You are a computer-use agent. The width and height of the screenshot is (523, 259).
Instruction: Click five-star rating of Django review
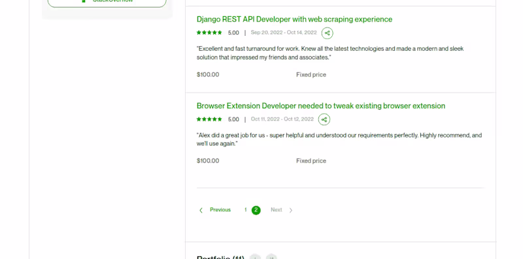click(209, 33)
